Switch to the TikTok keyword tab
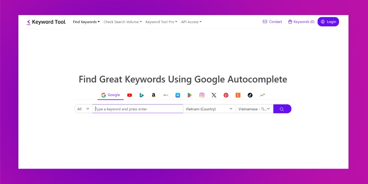 (x=250, y=95)
